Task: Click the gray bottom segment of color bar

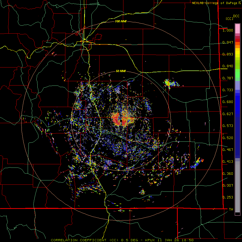Action: [237, 187]
